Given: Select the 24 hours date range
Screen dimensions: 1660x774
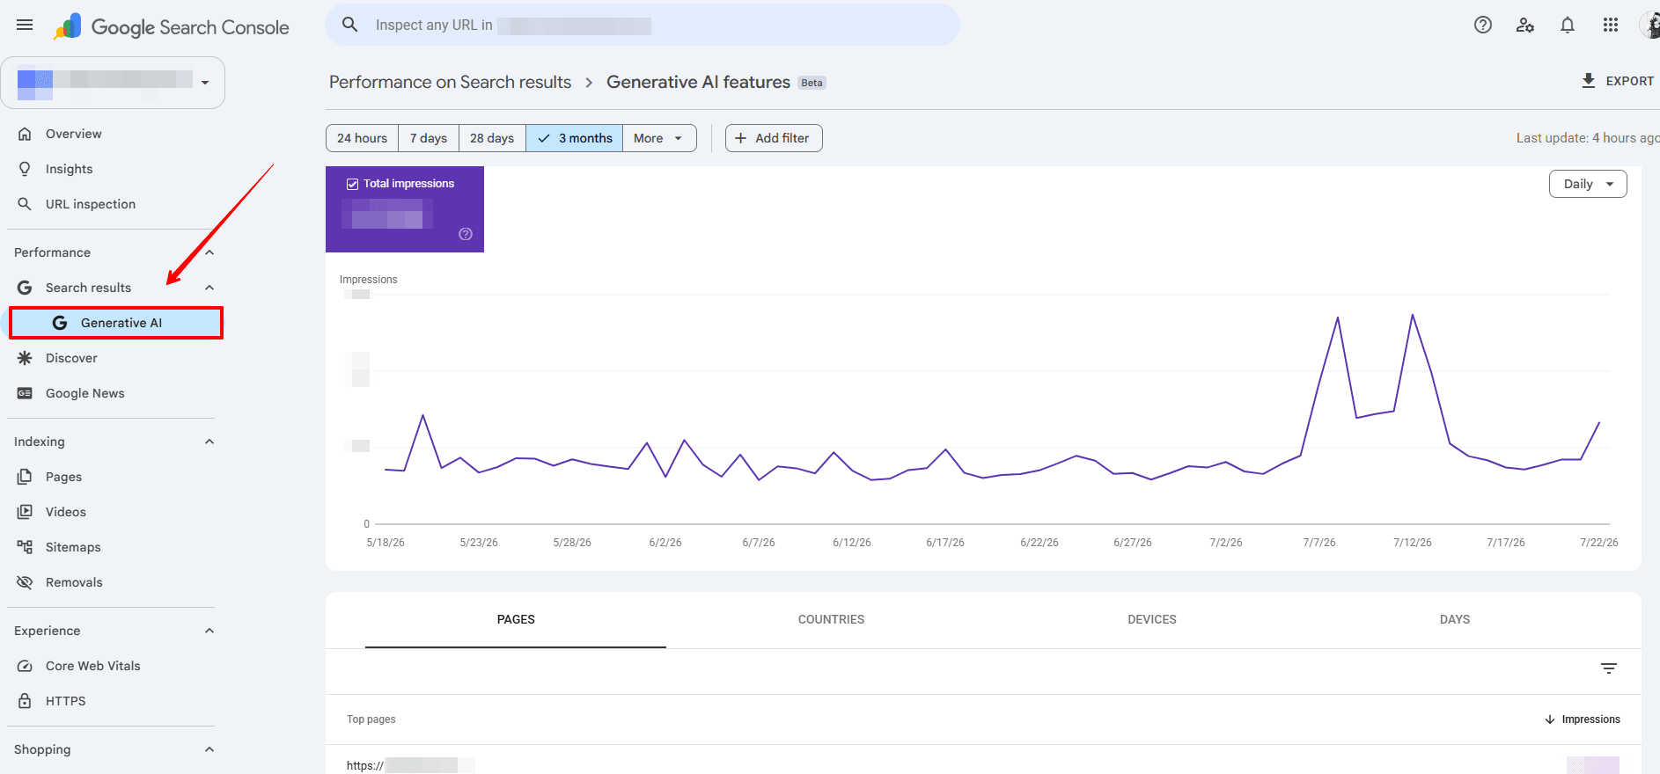Looking at the screenshot, I should click(x=362, y=138).
